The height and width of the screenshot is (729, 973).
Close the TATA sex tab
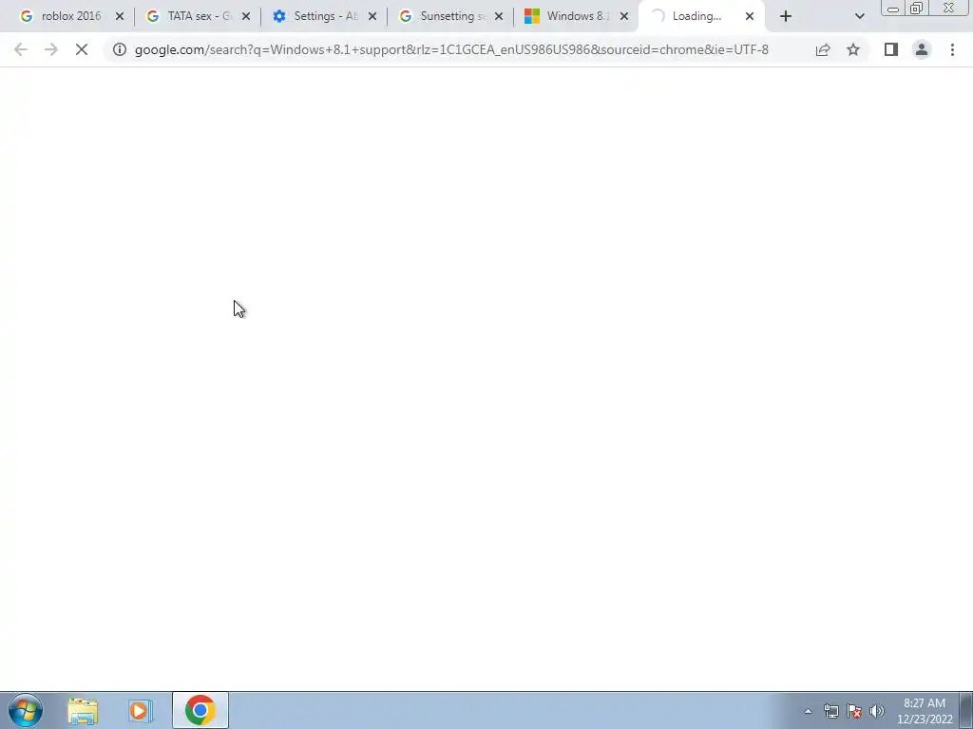pos(246,17)
